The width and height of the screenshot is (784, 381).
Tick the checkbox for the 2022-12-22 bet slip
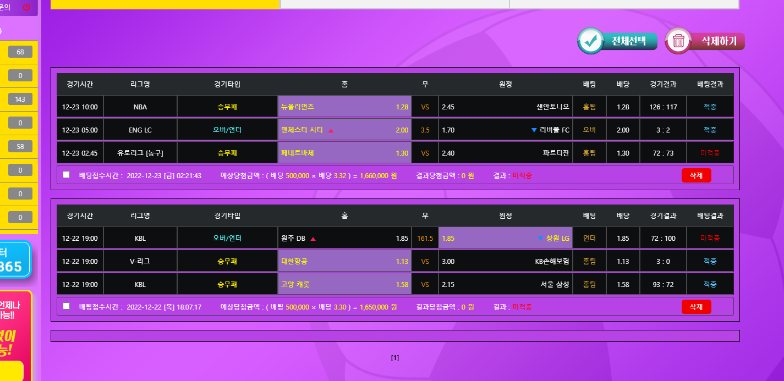pyautogui.click(x=67, y=306)
